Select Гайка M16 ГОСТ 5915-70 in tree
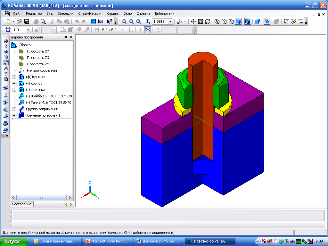 click(48, 102)
